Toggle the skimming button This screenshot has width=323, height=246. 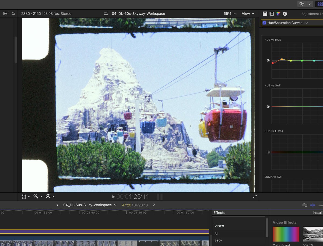pyautogui.click(x=305, y=205)
